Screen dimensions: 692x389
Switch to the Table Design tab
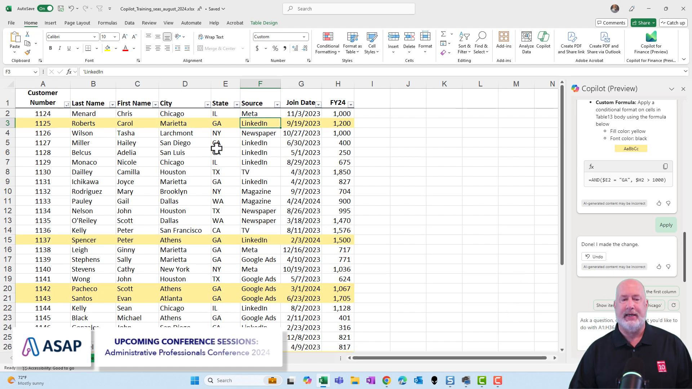(x=263, y=23)
